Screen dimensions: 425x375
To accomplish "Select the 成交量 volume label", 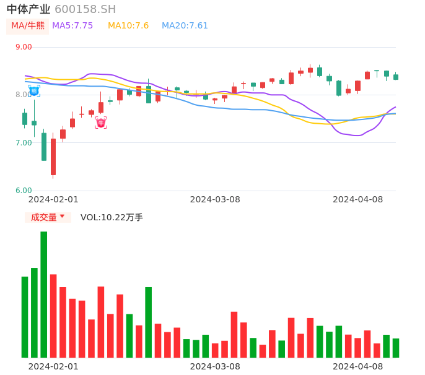I will click(44, 217).
